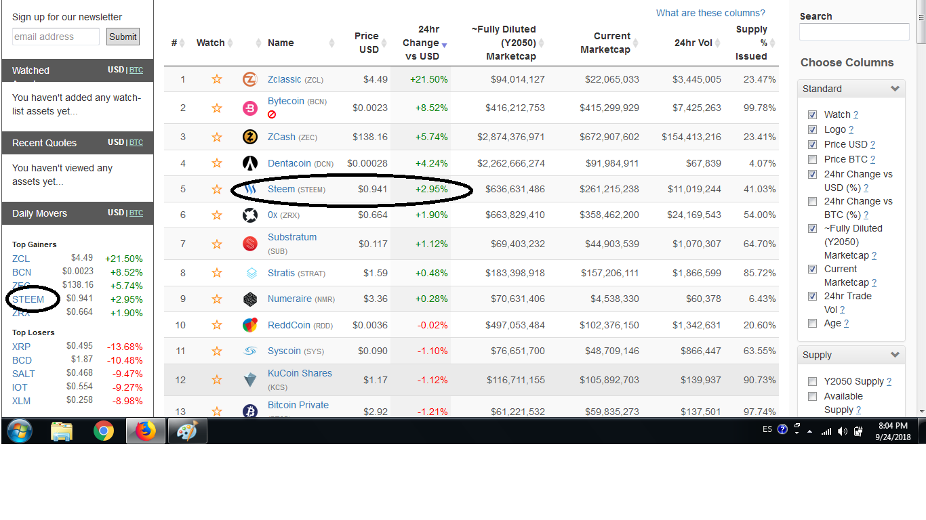The image size is (926, 520).
Task: Click the Syscoin coin logo
Action: 250,351
